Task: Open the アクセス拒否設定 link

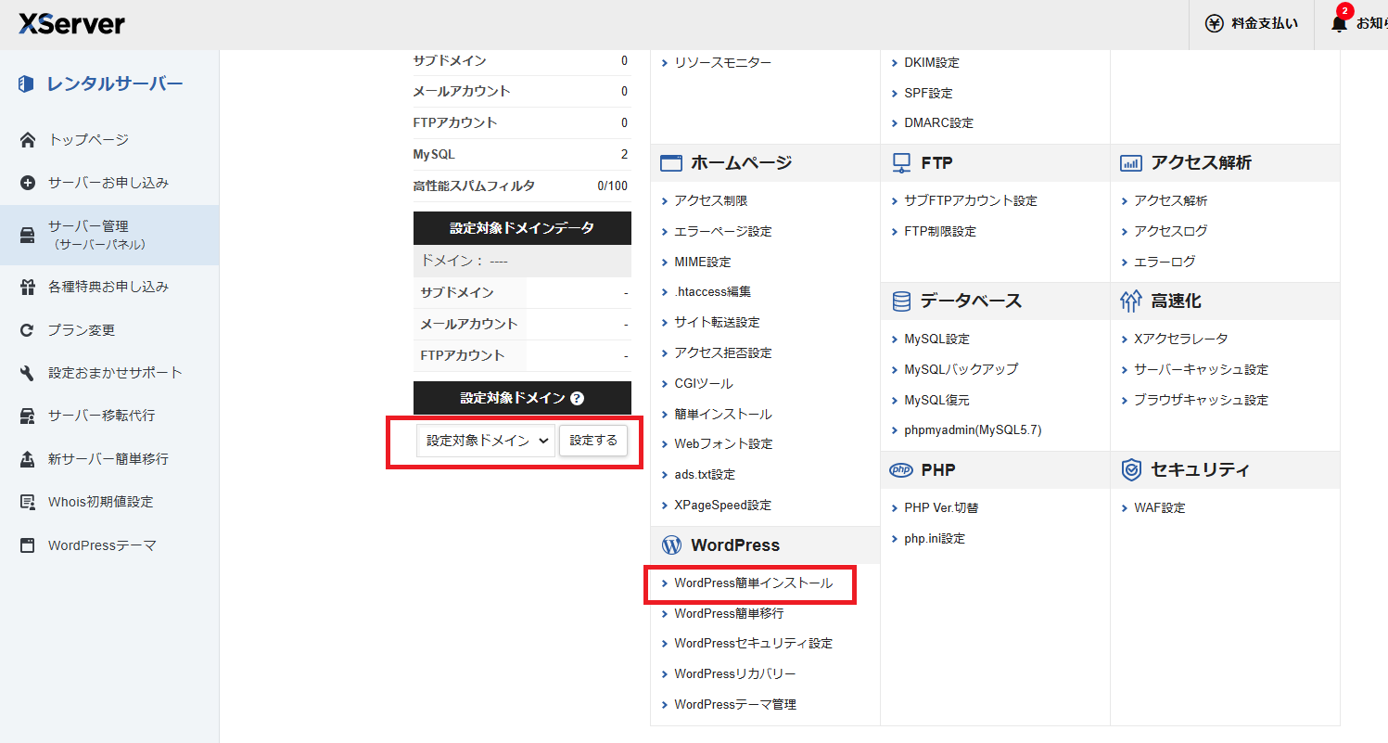Action: click(x=722, y=353)
